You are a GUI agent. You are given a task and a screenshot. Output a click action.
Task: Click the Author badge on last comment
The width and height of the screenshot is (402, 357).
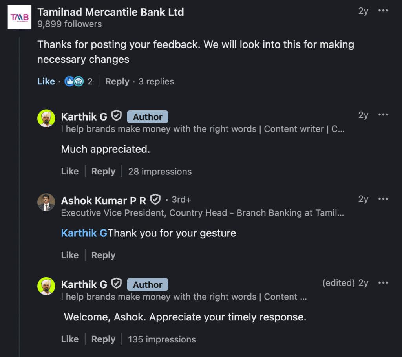click(x=148, y=285)
